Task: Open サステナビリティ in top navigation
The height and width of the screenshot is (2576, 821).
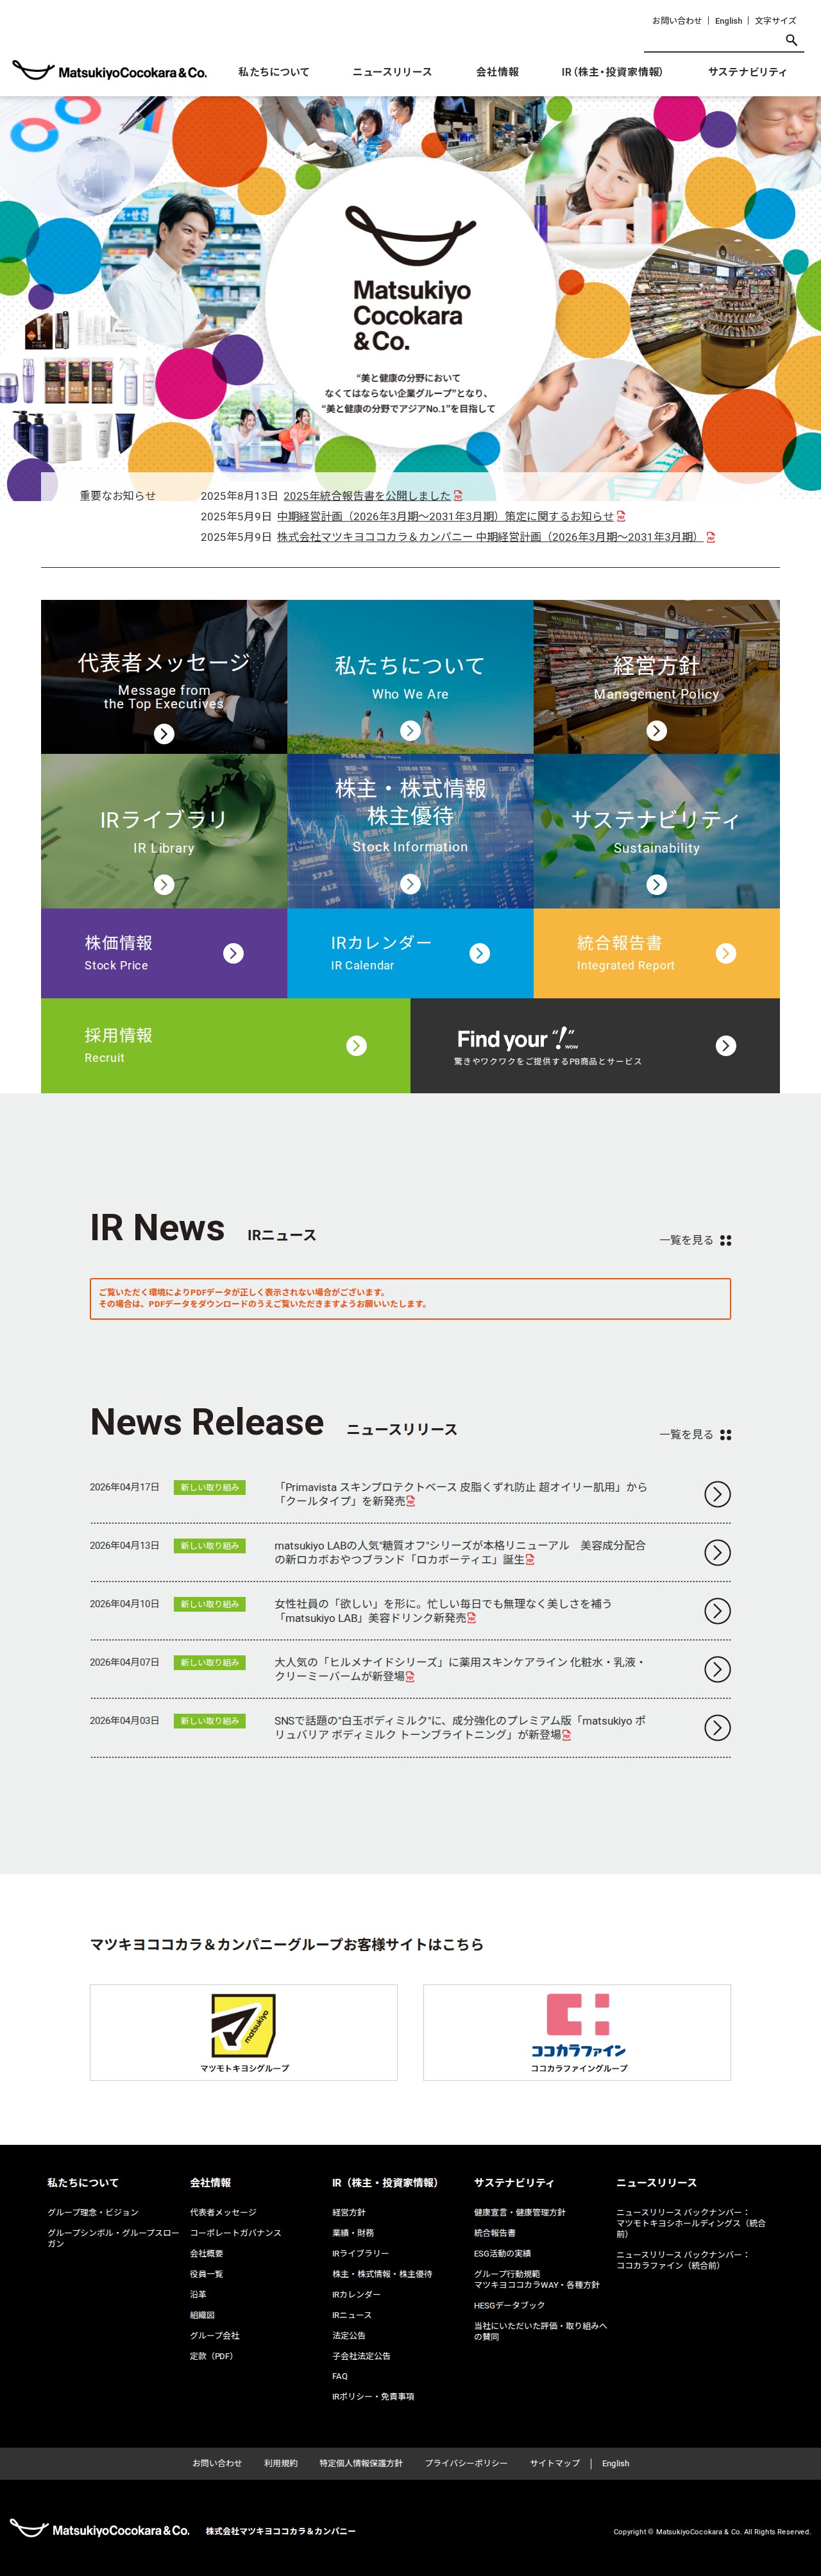Action: click(x=747, y=72)
